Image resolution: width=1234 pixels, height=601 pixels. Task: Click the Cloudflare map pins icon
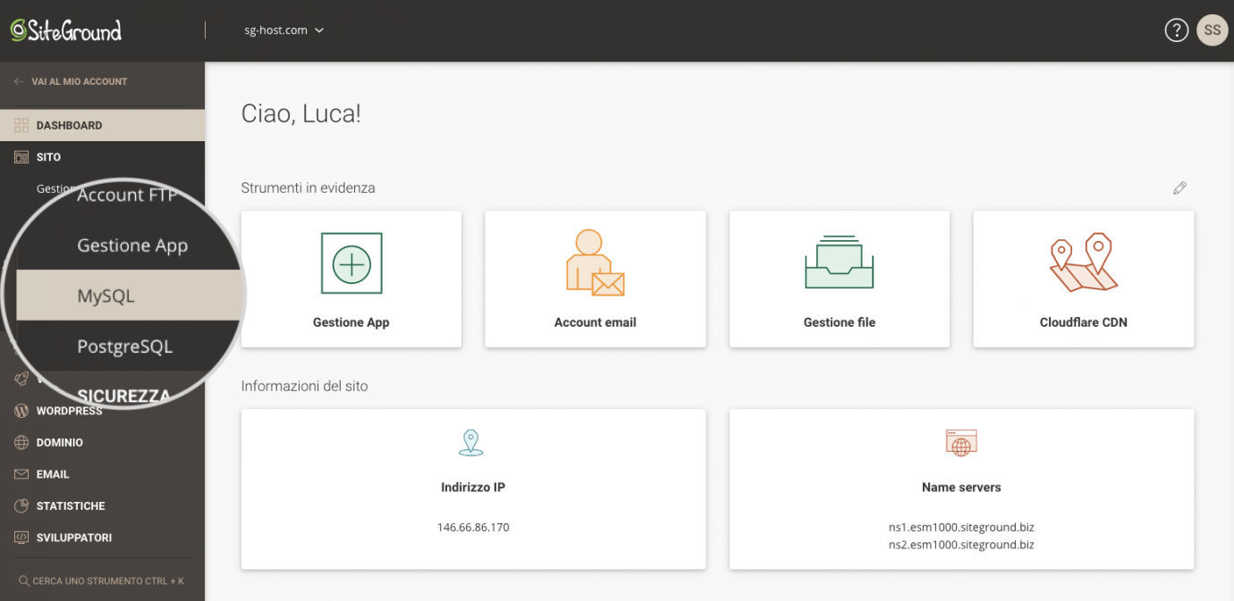click(x=1083, y=263)
